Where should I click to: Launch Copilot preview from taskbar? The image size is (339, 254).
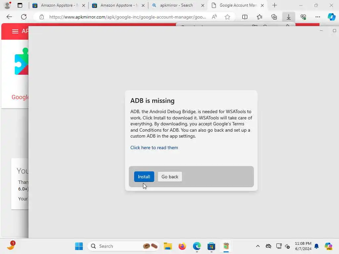328,246
